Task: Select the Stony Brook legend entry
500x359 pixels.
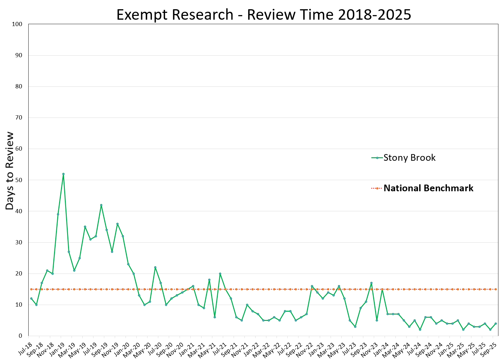Action: (x=409, y=158)
